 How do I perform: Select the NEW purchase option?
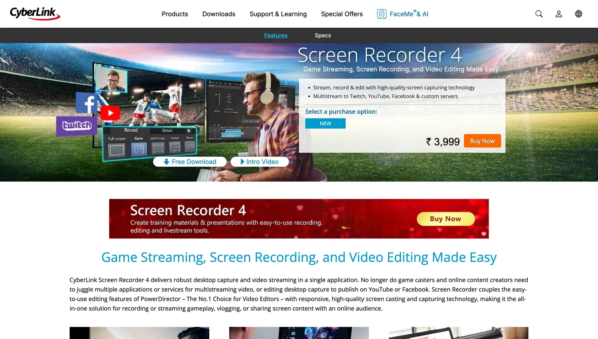(x=326, y=123)
